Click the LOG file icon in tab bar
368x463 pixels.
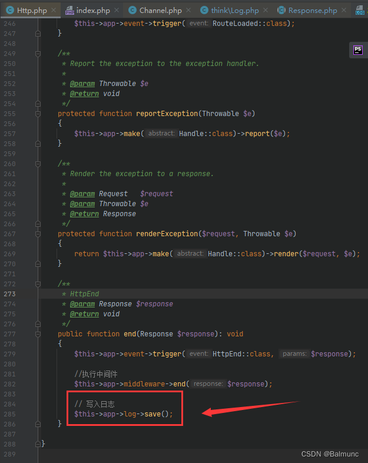[x=360, y=11]
